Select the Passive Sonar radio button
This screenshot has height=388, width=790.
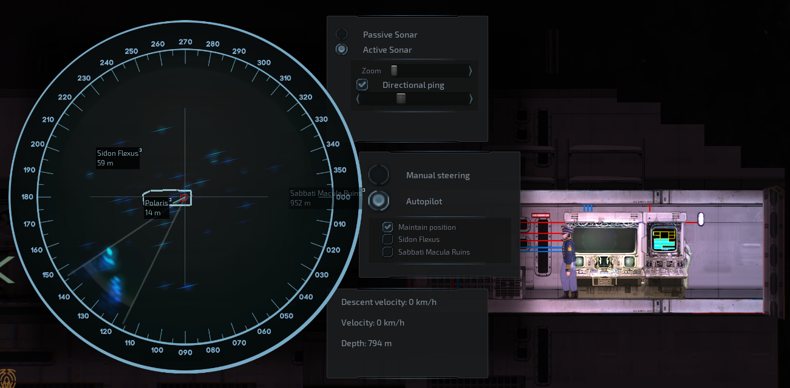pos(342,35)
